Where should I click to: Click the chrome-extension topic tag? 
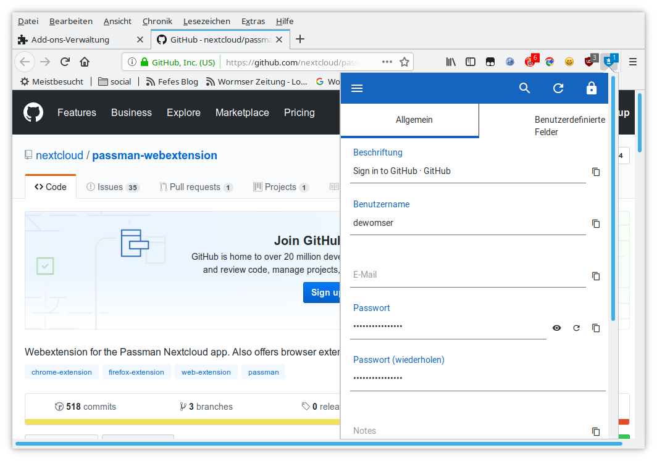pos(62,372)
